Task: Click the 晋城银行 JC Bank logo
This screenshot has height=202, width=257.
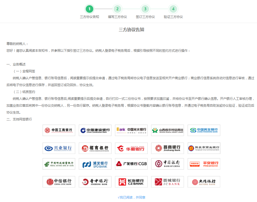Action: pyautogui.click(x=168, y=182)
